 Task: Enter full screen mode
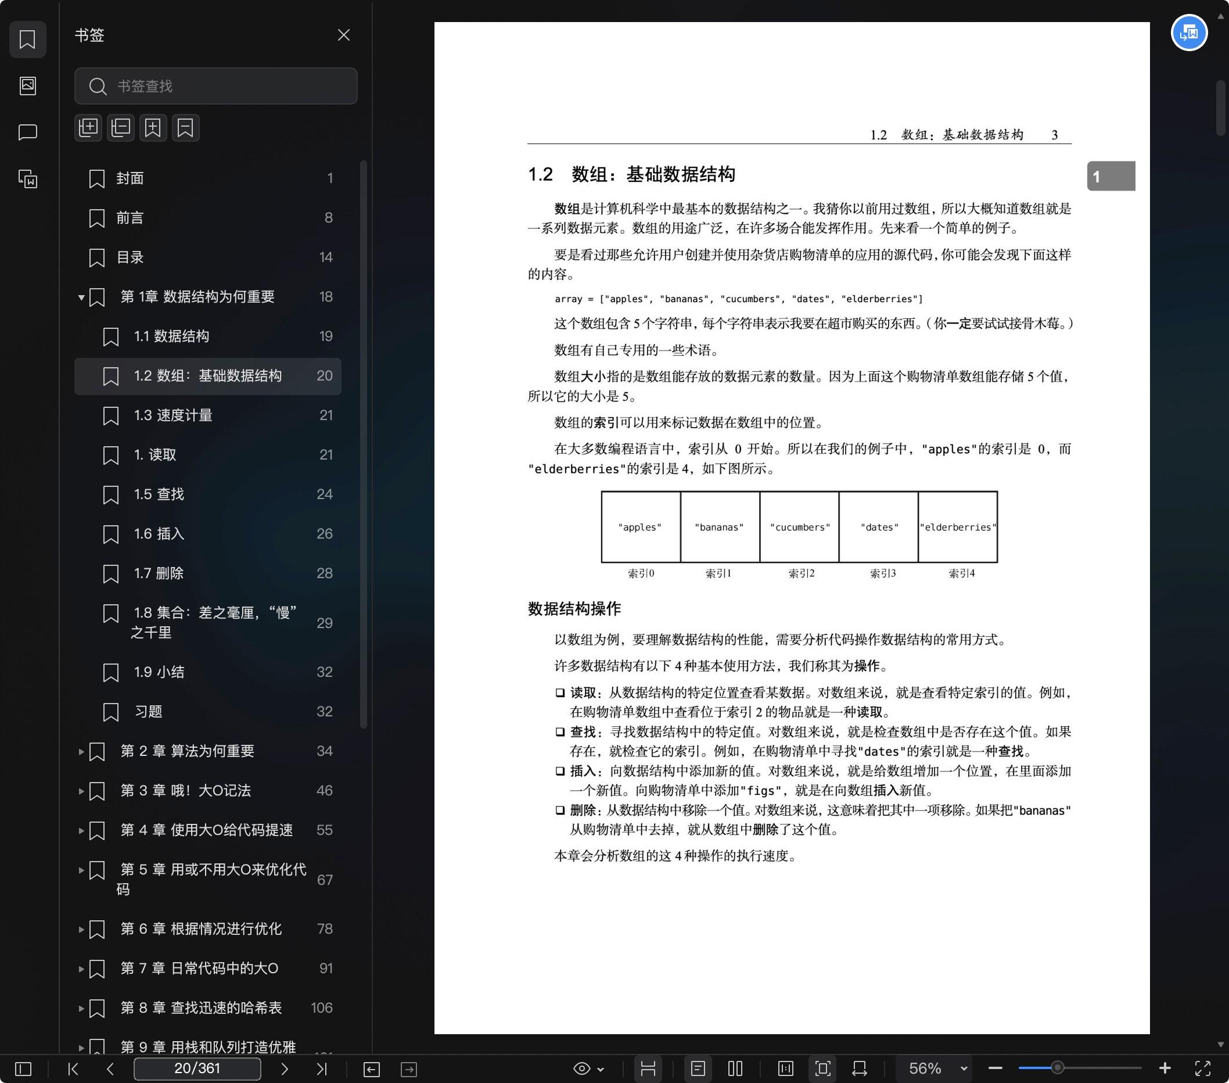(x=1202, y=1068)
